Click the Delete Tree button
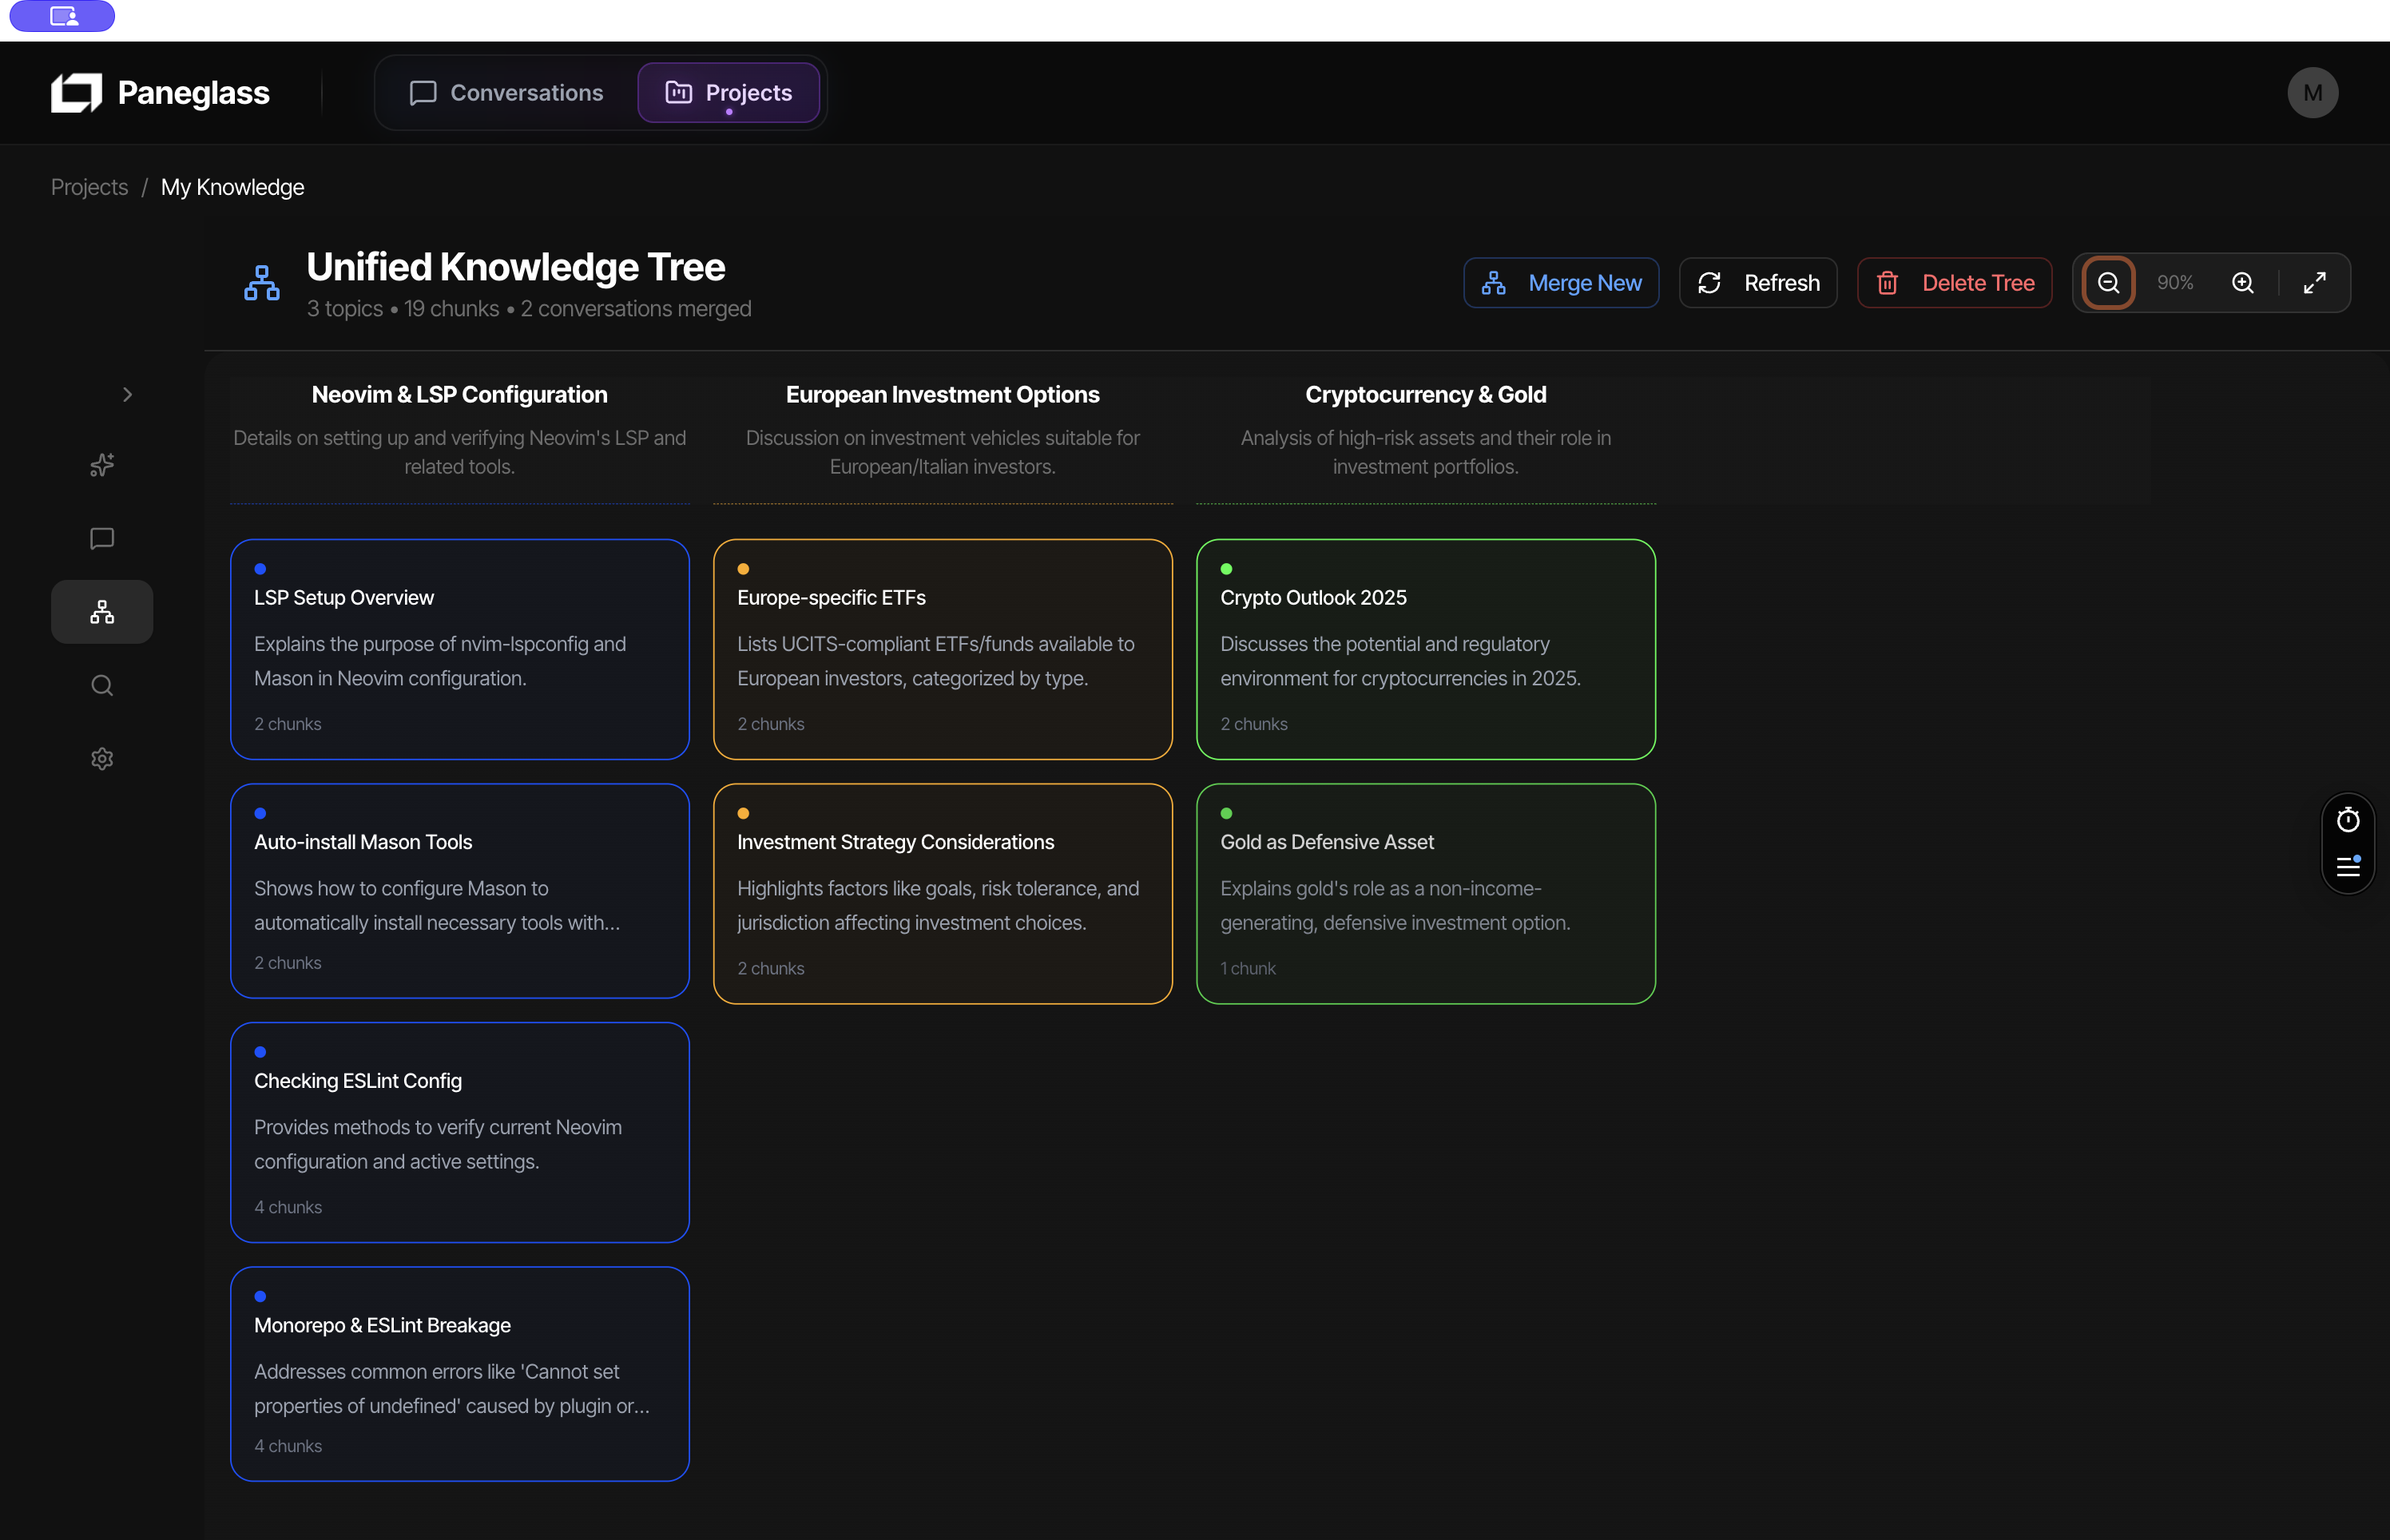The height and width of the screenshot is (1540, 2390). [1954, 282]
